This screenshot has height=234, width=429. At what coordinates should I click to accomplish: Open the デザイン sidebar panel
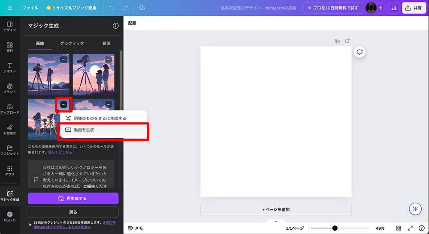[10, 27]
